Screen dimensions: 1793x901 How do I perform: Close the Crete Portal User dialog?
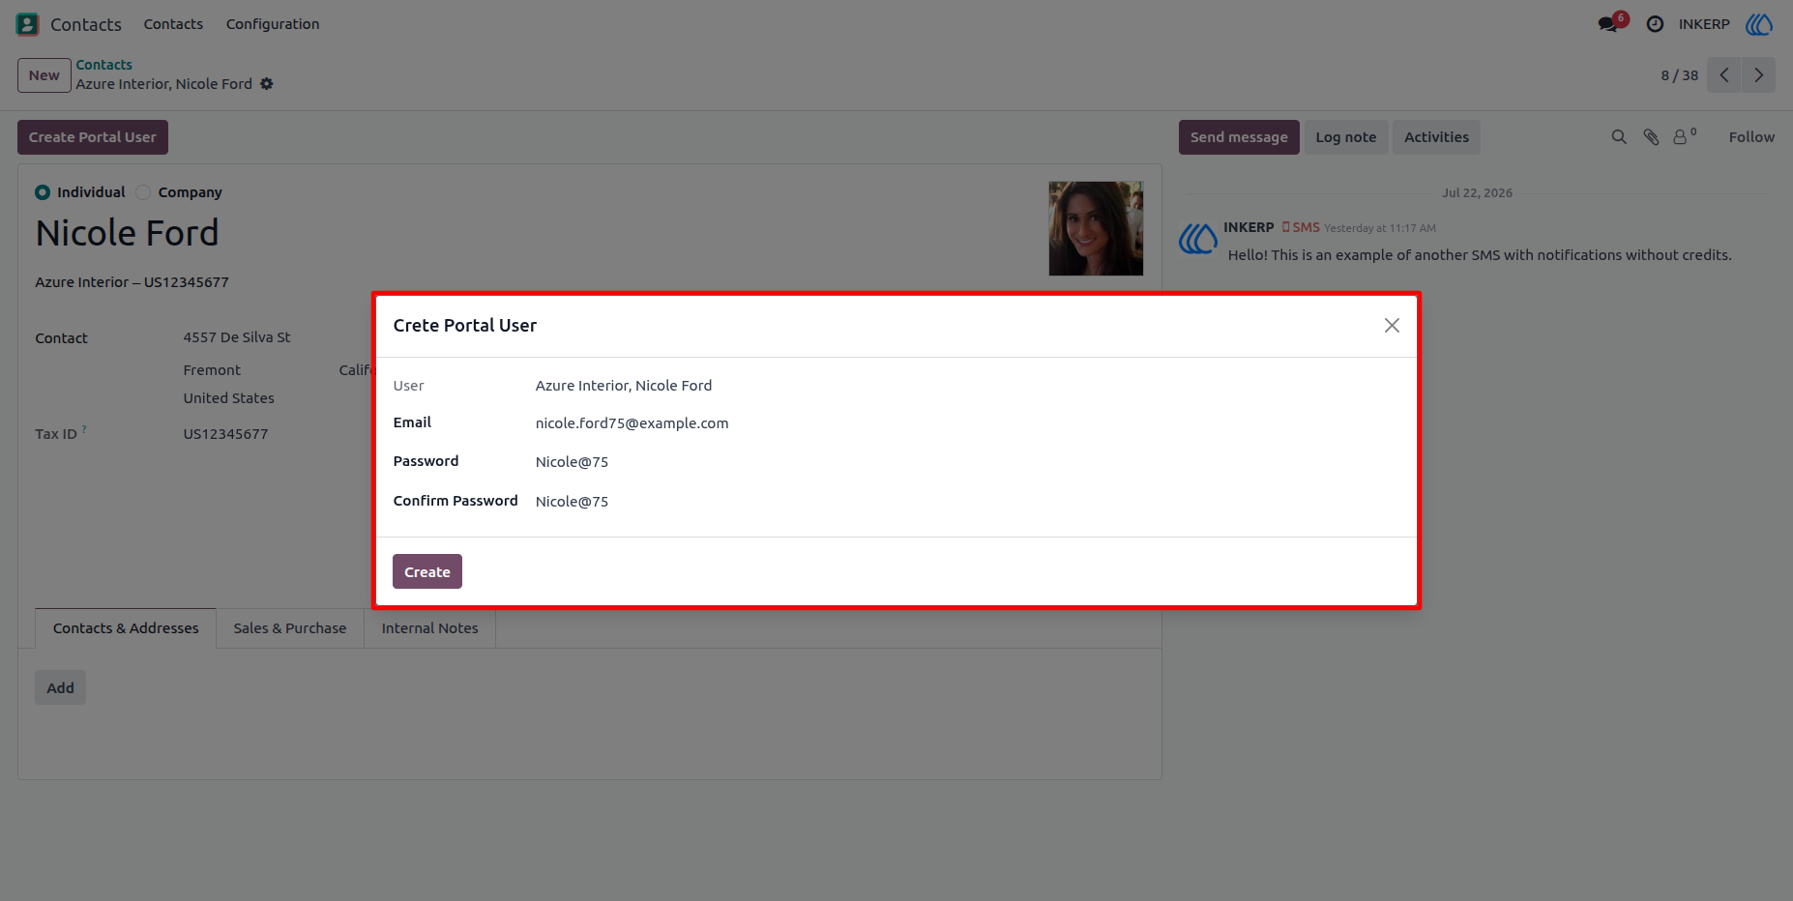click(x=1392, y=326)
